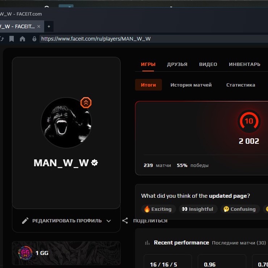Click the 1 GG label
The height and width of the screenshot is (268, 268).
42,253
